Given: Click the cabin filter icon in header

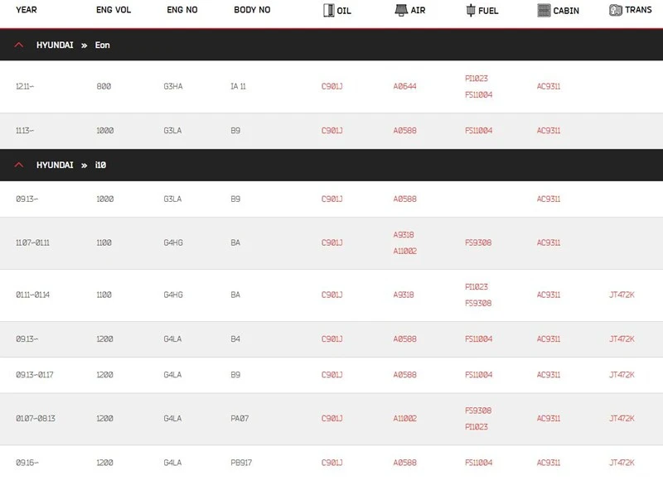Looking at the screenshot, I should [x=544, y=10].
